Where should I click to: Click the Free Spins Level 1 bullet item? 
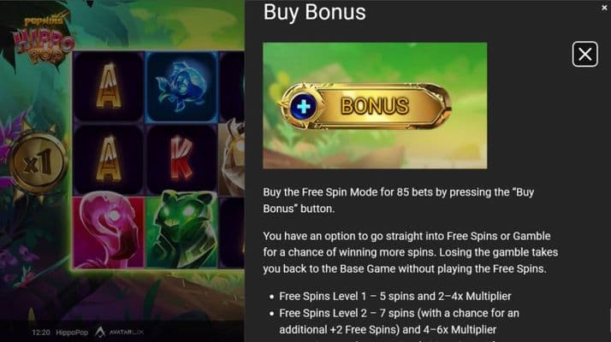[x=395, y=296]
